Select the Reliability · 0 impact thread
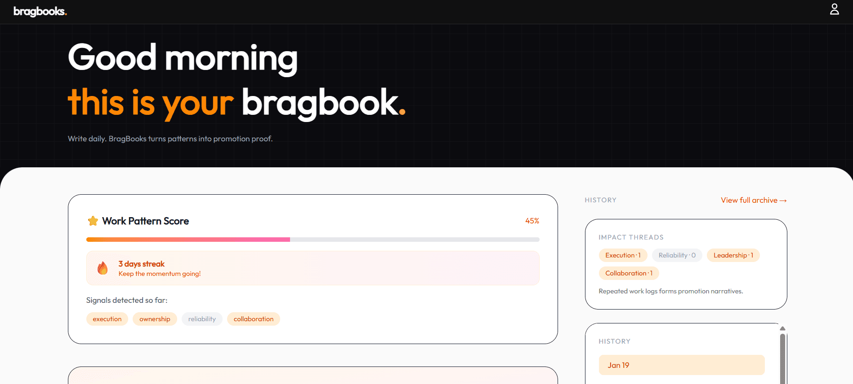 coord(677,255)
